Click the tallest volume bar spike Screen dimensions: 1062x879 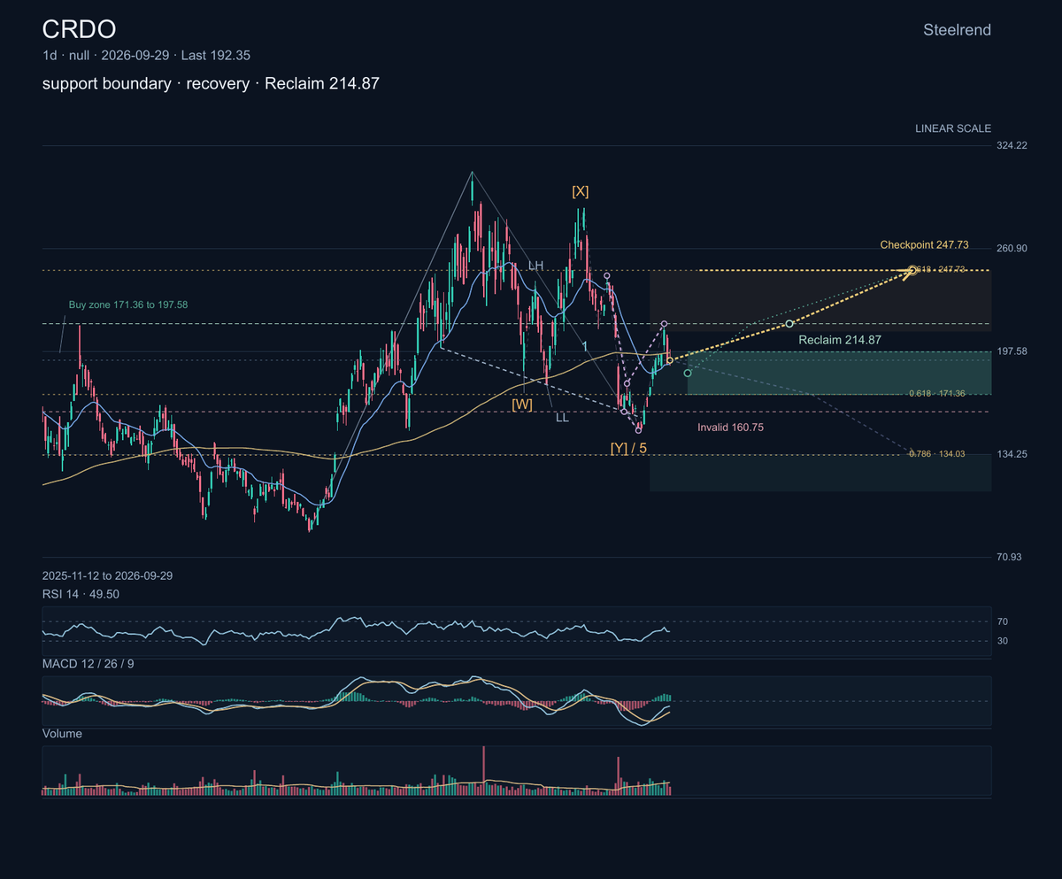pyautogui.click(x=484, y=770)
